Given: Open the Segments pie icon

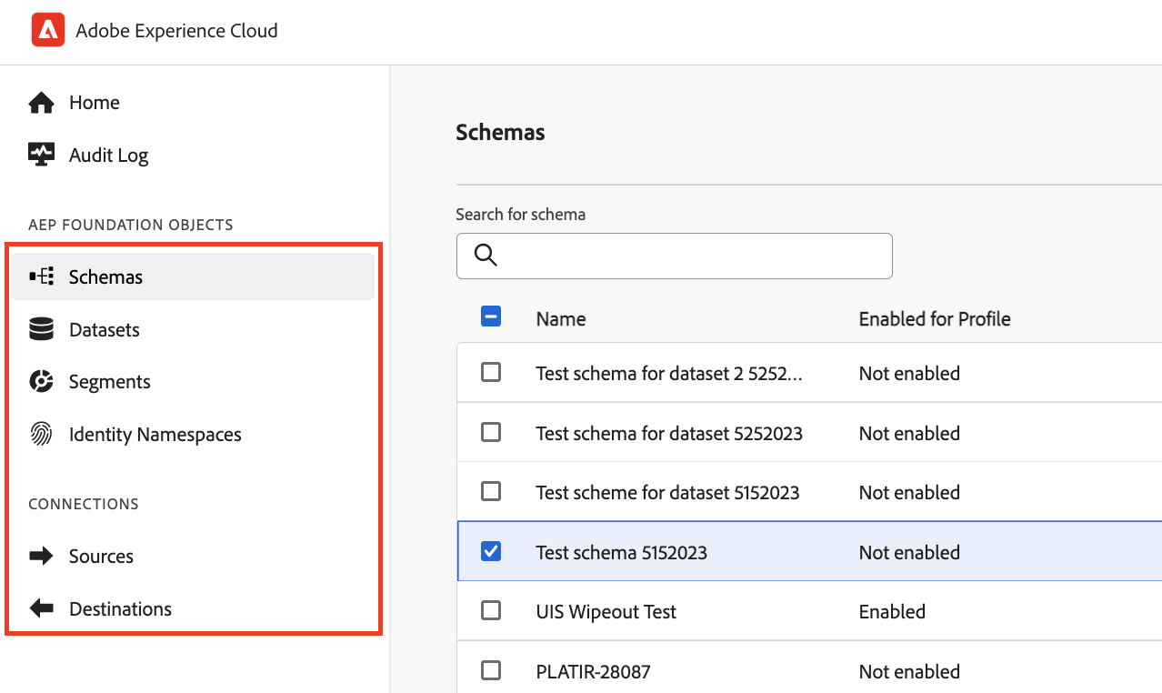Looking at the screenshot, I should pos(41,382).
